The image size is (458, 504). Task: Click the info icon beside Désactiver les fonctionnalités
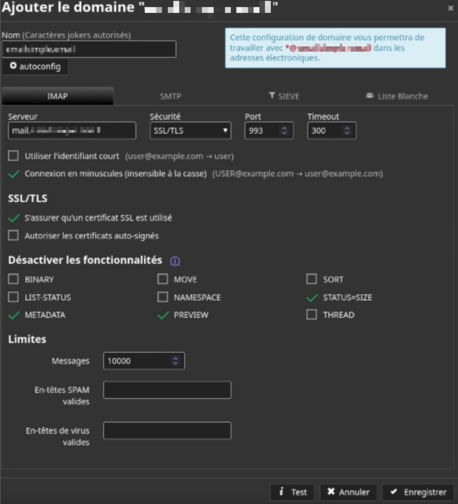point(175,261)
